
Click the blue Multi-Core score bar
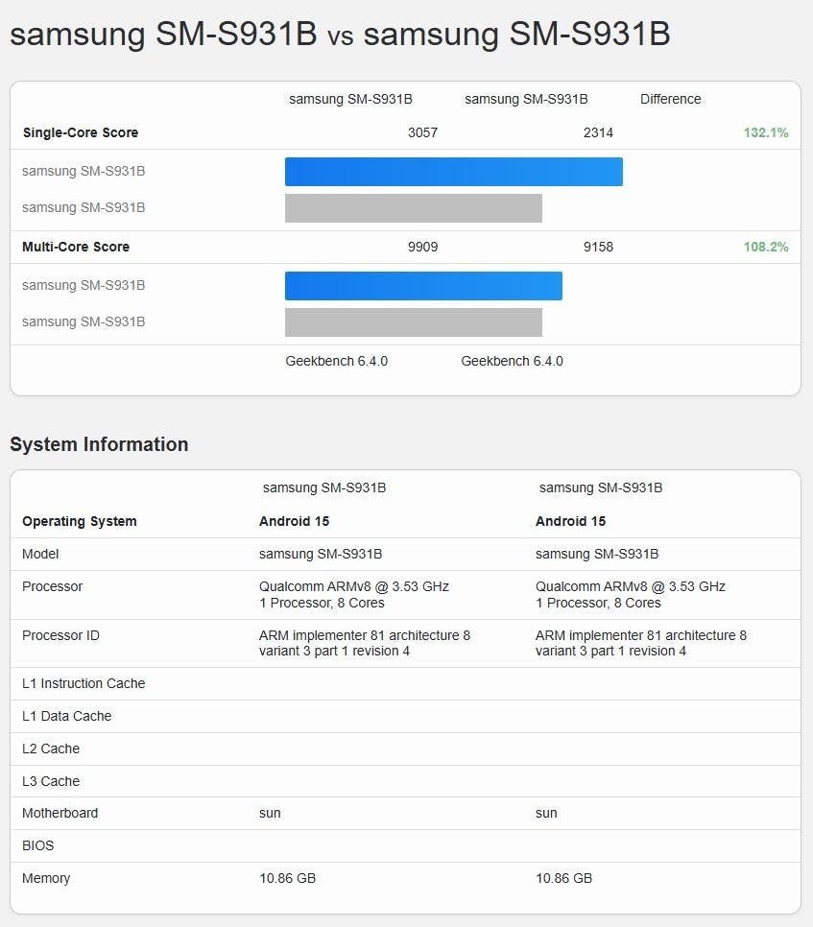coord(423,286)
